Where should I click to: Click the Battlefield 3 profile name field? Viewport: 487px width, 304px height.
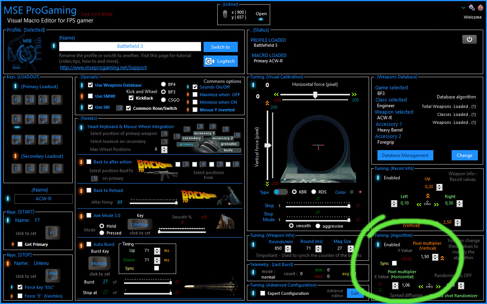(130, 46)
